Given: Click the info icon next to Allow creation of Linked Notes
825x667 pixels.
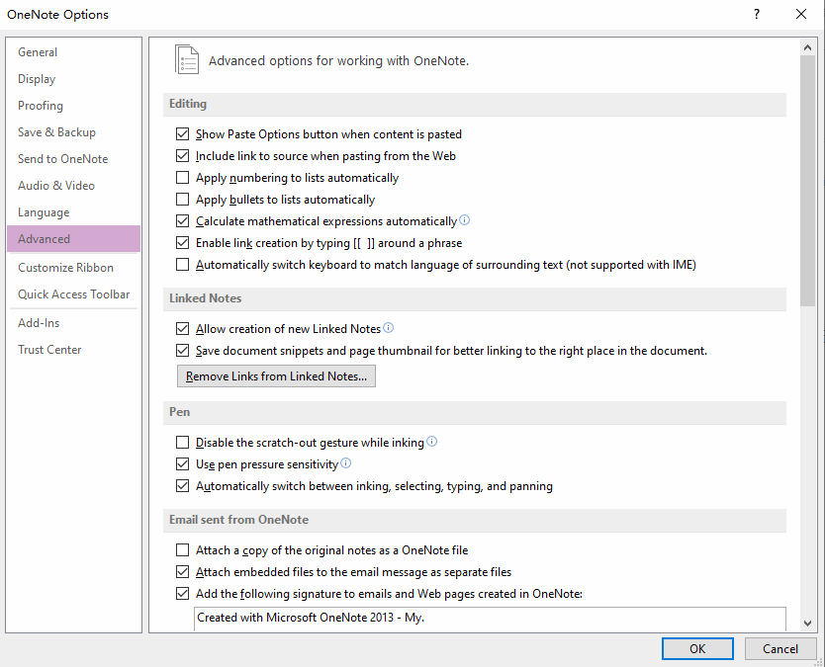Looking at the screenshot, I should (389, 328).
